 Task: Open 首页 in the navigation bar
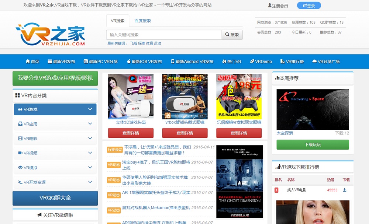32,62
